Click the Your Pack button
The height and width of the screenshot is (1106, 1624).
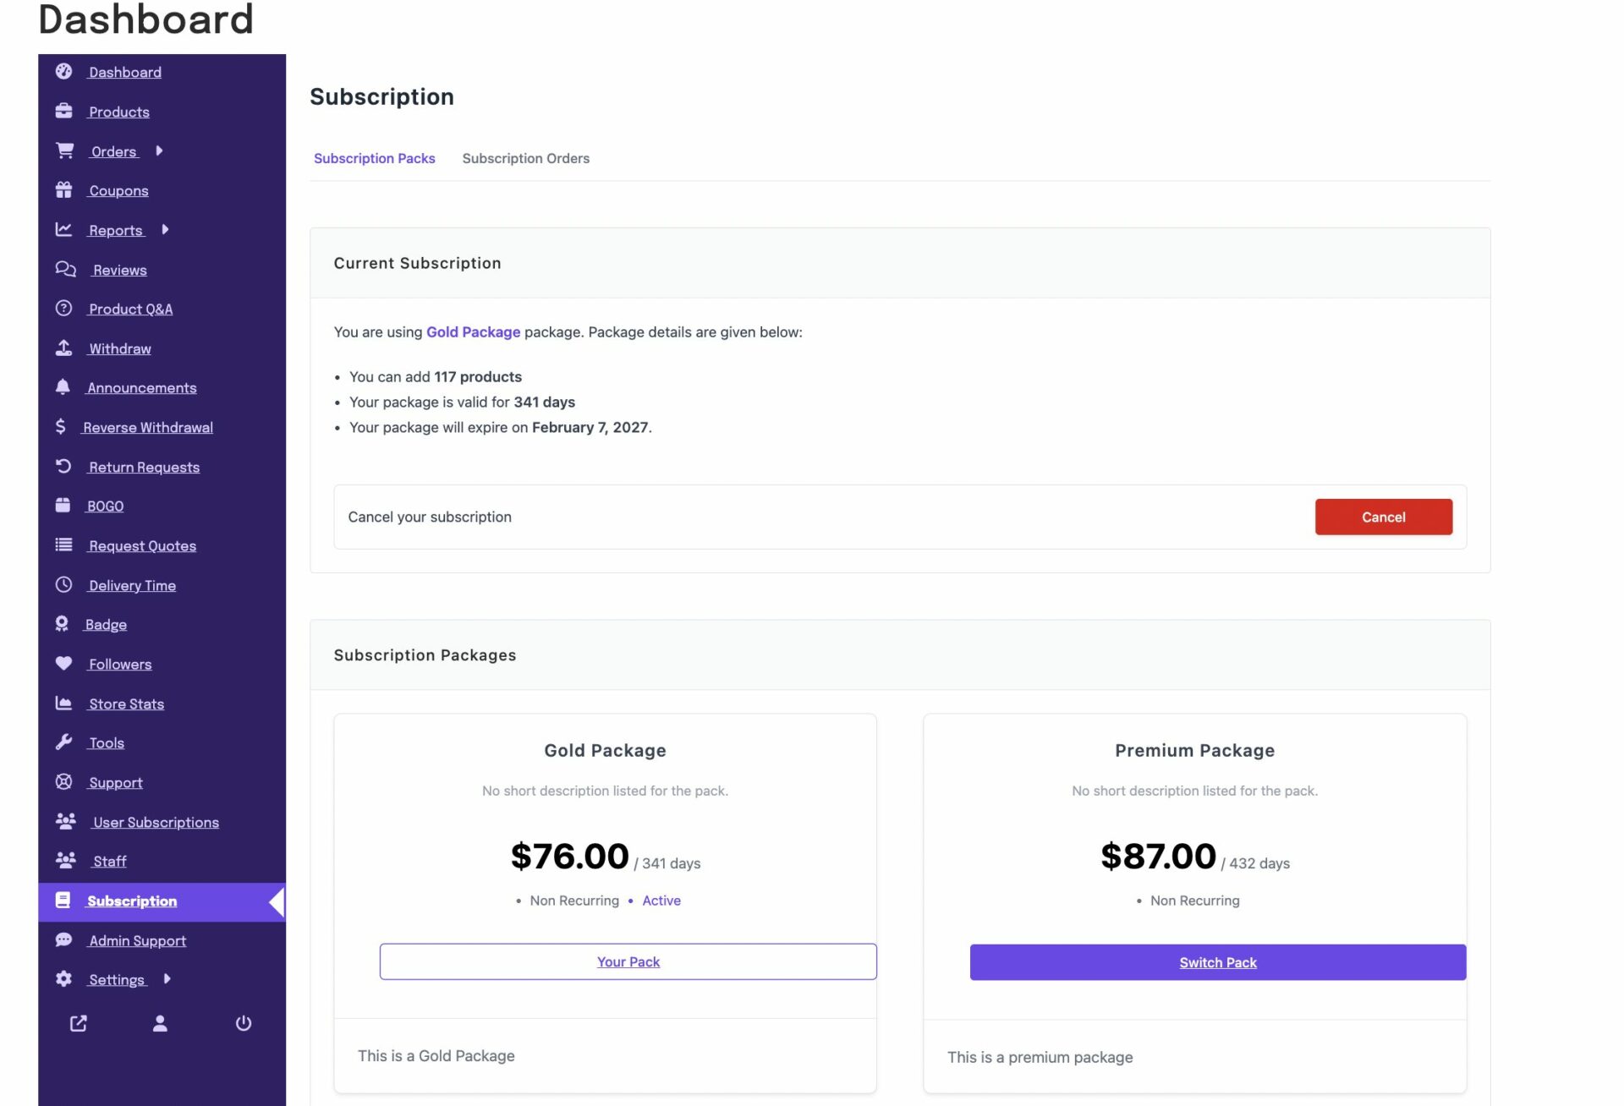click(628, 962)
